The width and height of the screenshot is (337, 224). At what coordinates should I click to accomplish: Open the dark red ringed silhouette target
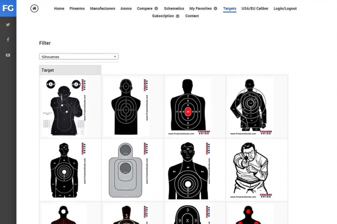click(64, 214)
